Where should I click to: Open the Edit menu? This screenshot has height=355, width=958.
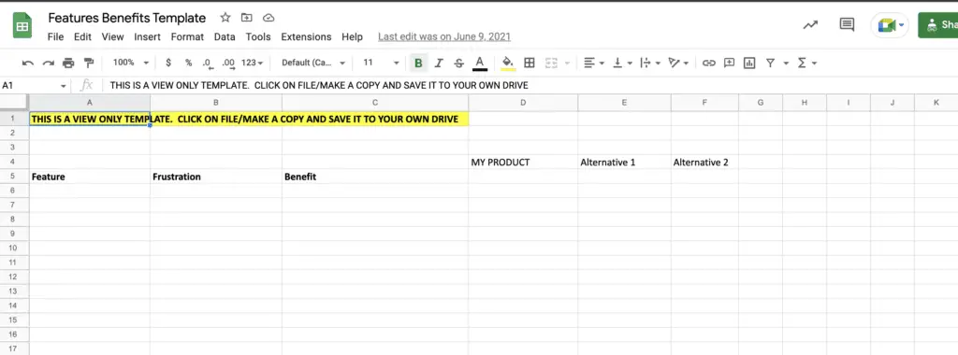click(x=82, y=36)
